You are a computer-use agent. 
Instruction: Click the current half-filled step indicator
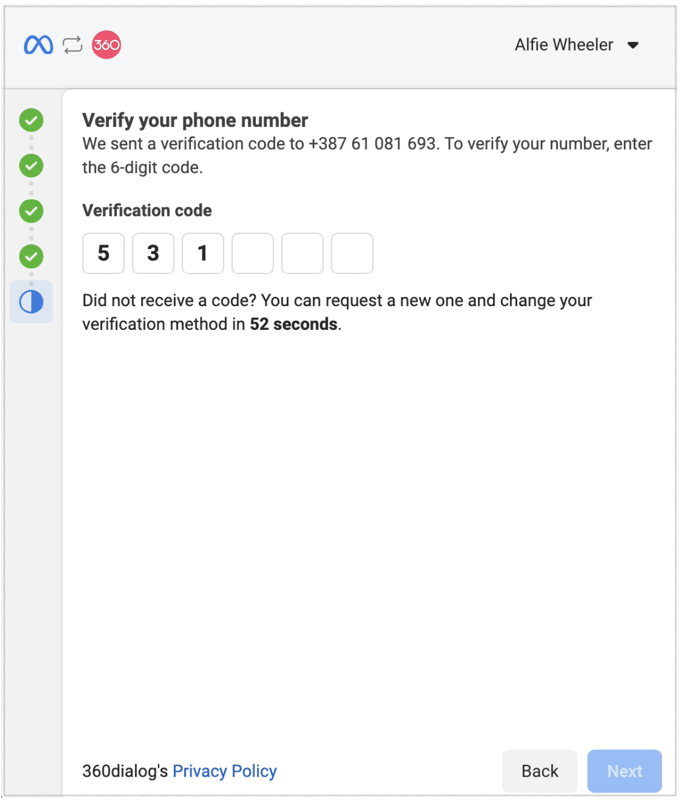tap(31, 302)
